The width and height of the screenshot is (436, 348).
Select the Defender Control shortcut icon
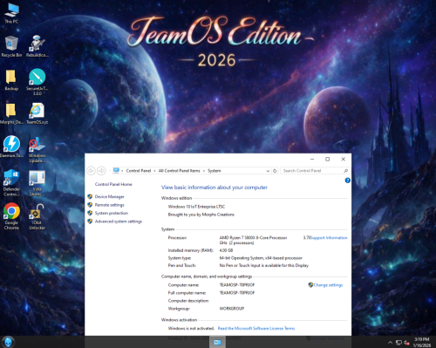point(11,182)
